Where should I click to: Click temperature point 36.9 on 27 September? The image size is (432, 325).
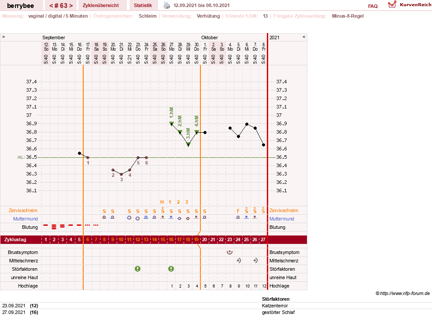pos(172,124)
